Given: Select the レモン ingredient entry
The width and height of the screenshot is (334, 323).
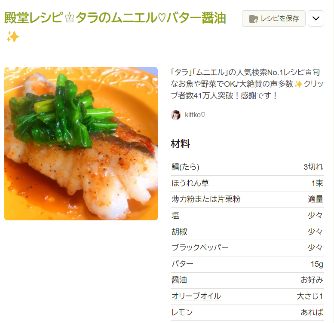Looking at the screenshot, I should pyautogui.click(x=247, y=313).
